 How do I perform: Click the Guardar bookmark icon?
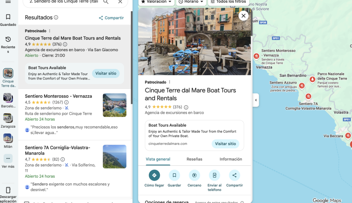[x=174, y=175]
